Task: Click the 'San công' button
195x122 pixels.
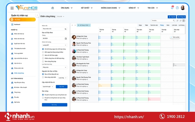Action: pyautogui.click(x=54, y=105)
